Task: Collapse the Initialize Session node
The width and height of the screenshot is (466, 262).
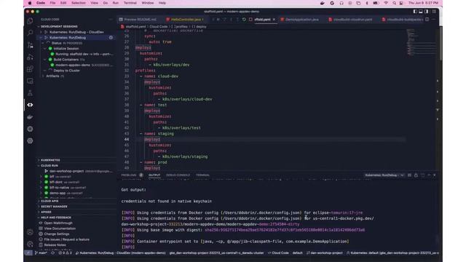Action: (45, 49)
